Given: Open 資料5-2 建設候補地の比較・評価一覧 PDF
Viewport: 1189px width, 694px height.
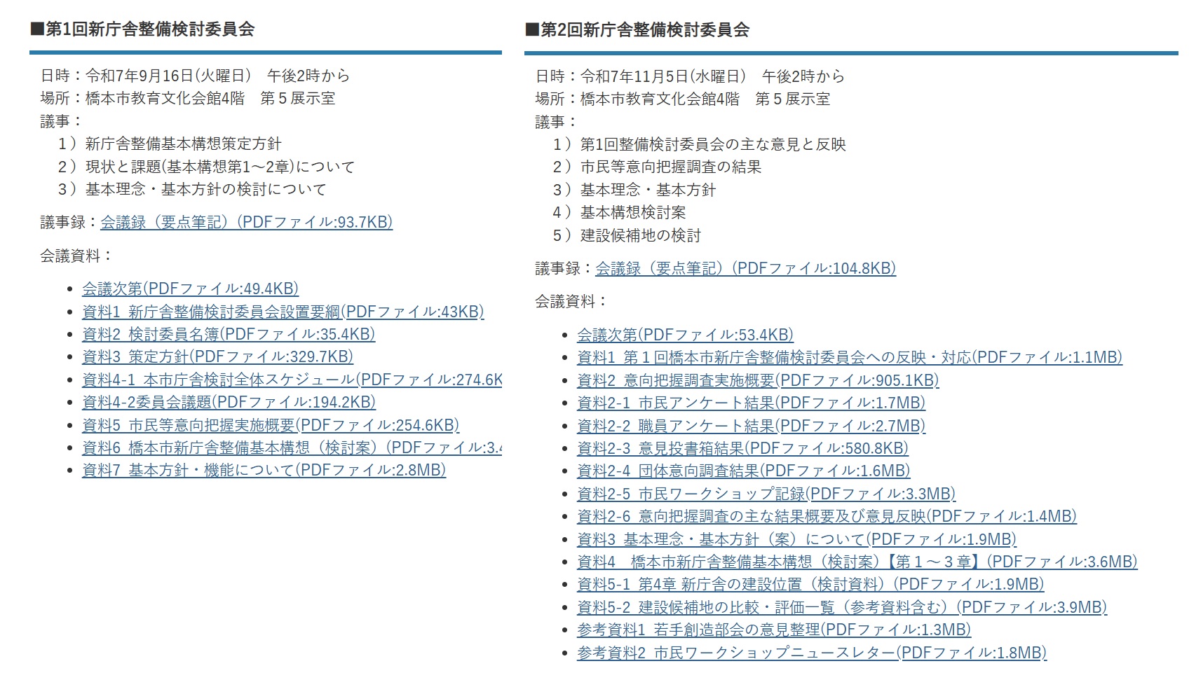Looking at the screenshot, I should 841,607.
